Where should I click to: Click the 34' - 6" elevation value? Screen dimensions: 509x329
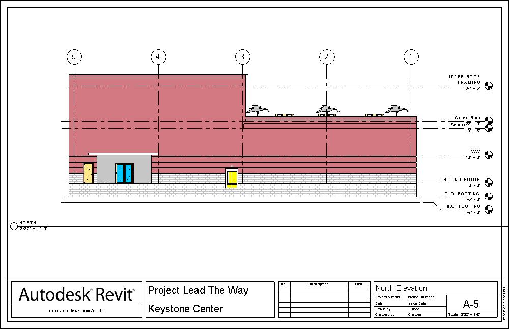(473, 88)
